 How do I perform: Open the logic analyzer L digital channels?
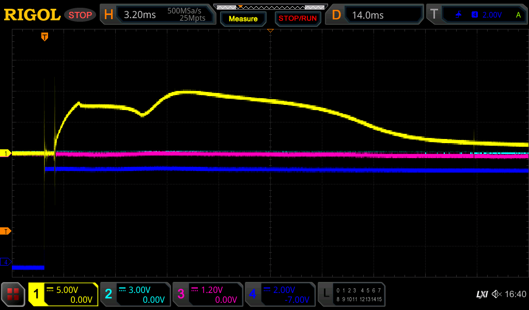click(x=351, y=295)
